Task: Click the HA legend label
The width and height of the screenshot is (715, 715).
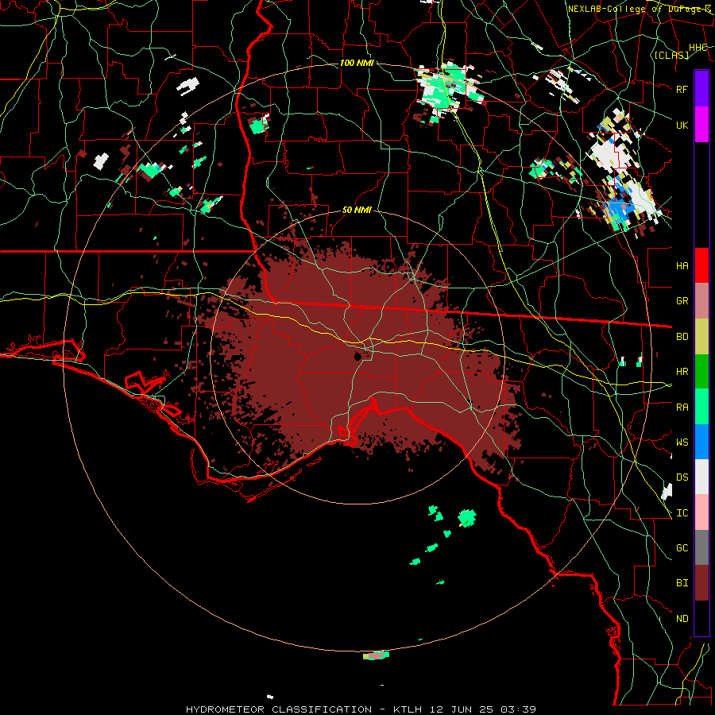Action: click(x=682, y=266)
